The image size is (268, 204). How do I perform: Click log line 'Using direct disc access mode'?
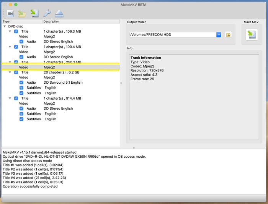[27, 161]
